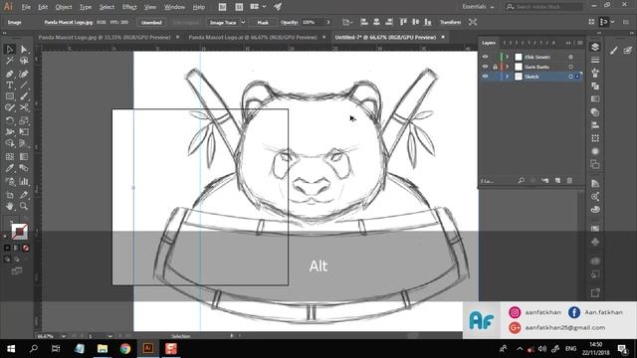This screenshot has height=358, width=637.
Task: Open the Window menu
Action: [x=175, y=7]
